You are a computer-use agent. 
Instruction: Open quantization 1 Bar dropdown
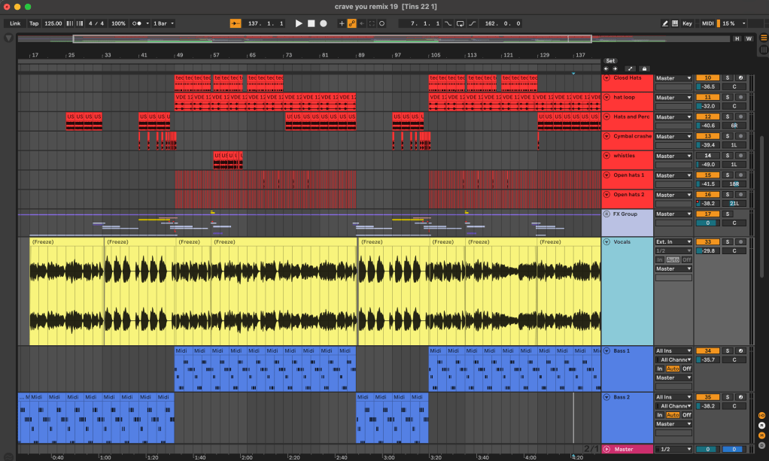(x=163, y=23)
